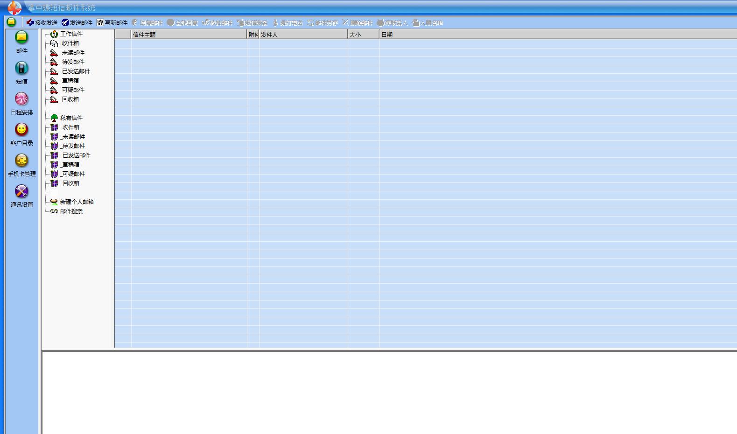Select 私有信件 root folder in tree
The width and height of the screenshot is (737, 434).
[71, 118]
